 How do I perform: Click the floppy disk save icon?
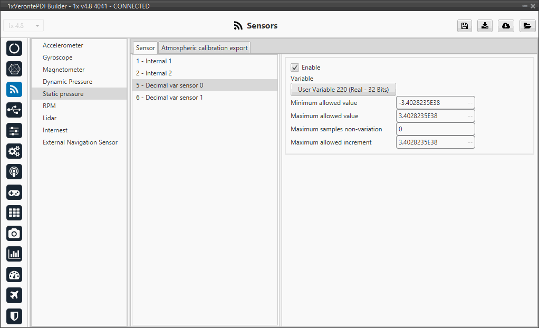tap(465, 26)
